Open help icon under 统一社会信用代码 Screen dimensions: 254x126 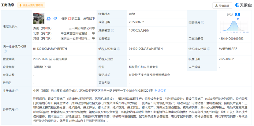[x=5, y=51]
